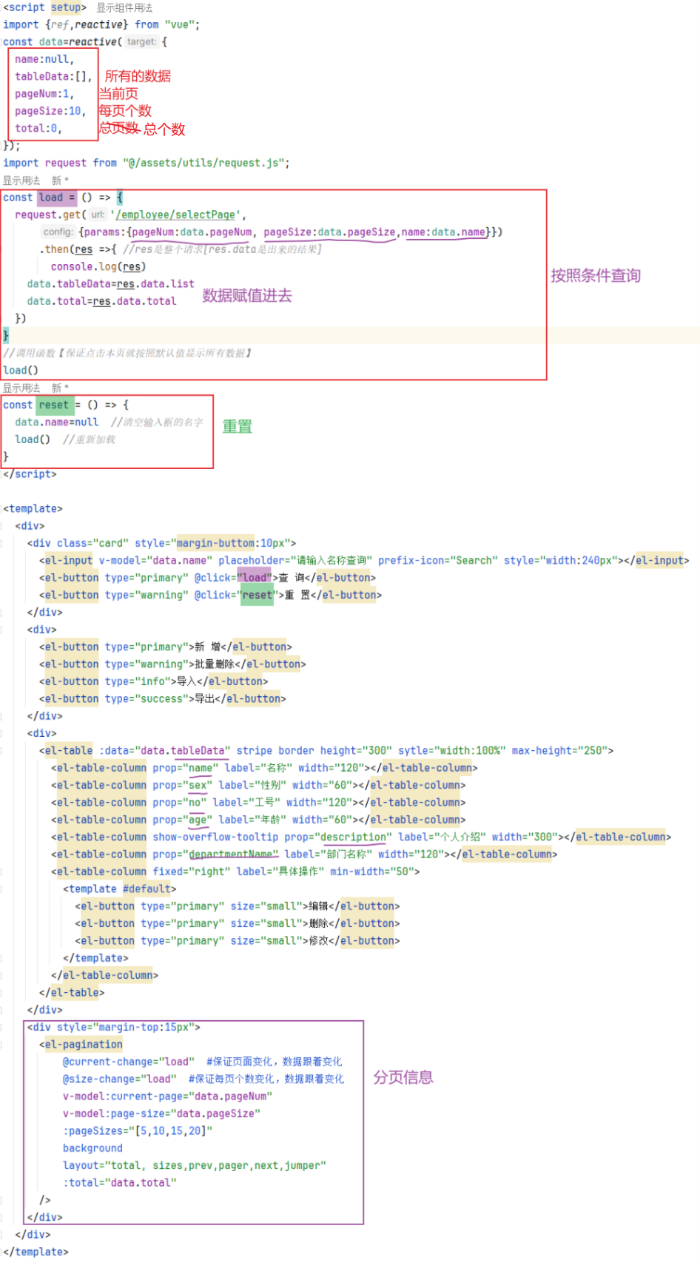This screenshot has width=700, height=1271.
Task: Place cursor on "total:0," line
Action: point(38,128)
